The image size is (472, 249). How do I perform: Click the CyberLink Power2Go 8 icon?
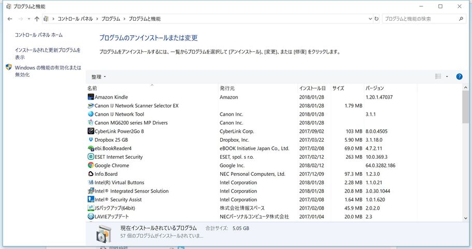pyautogui.click(x=91, y=131)
